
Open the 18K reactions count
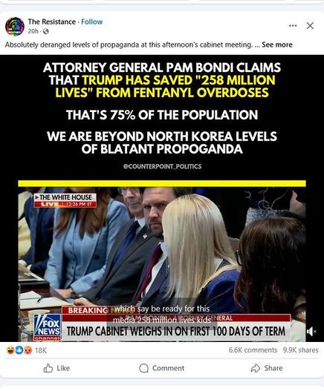tap(41, 351)
